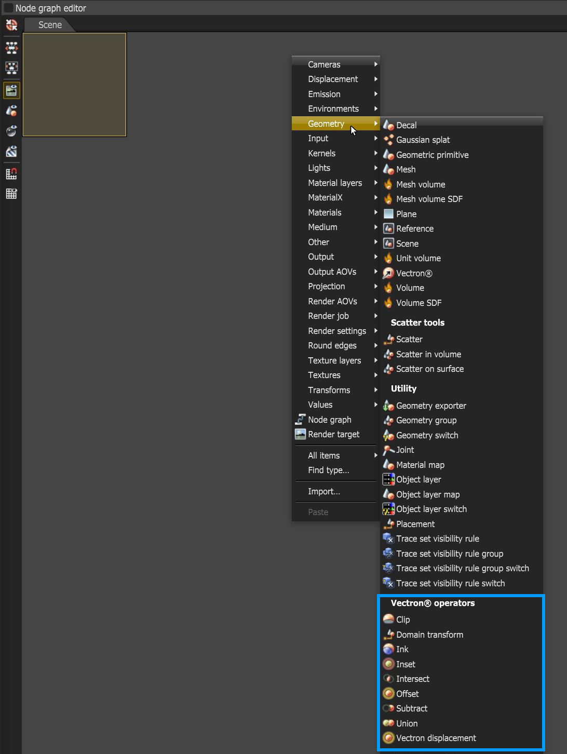Click the Geometry exporter icon

388,406
